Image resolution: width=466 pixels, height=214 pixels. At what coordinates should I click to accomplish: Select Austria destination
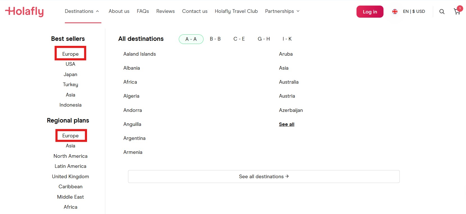(287, 96)
